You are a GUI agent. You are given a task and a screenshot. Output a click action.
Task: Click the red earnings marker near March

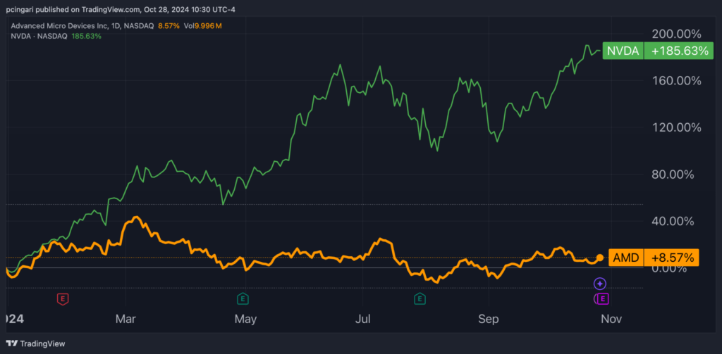63,299
